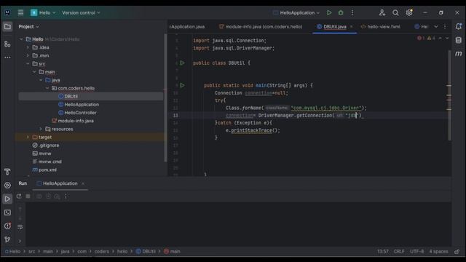The width and height of the screenshot is (466, 262).
Task: Toggle the Run tool window icon
Action: pos(7,199)
